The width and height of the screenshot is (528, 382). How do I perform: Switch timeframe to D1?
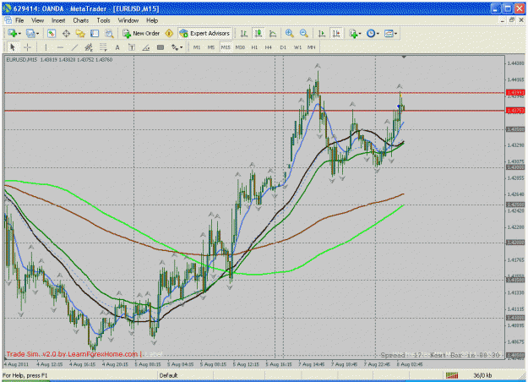pyautogui.click(x=283, y=47)
